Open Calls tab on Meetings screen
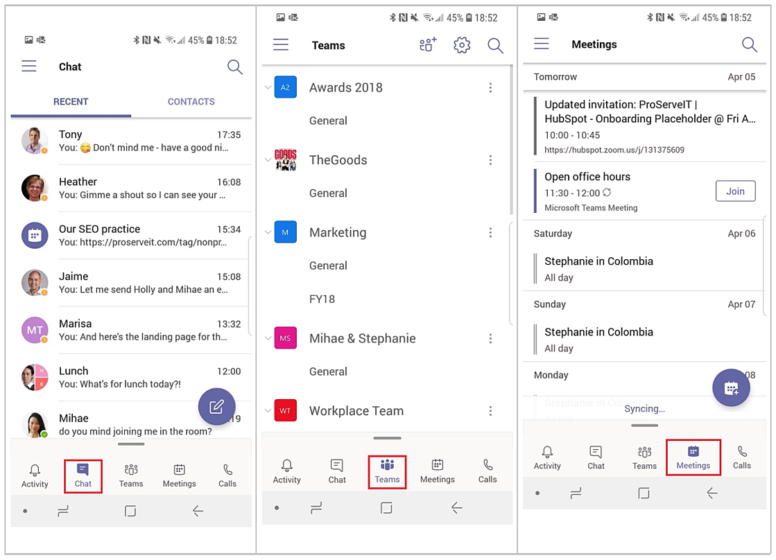Screen dimensions: 776x560 [742, 457]
